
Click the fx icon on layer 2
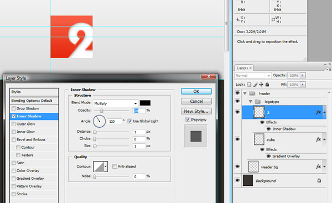pos(318,112)
